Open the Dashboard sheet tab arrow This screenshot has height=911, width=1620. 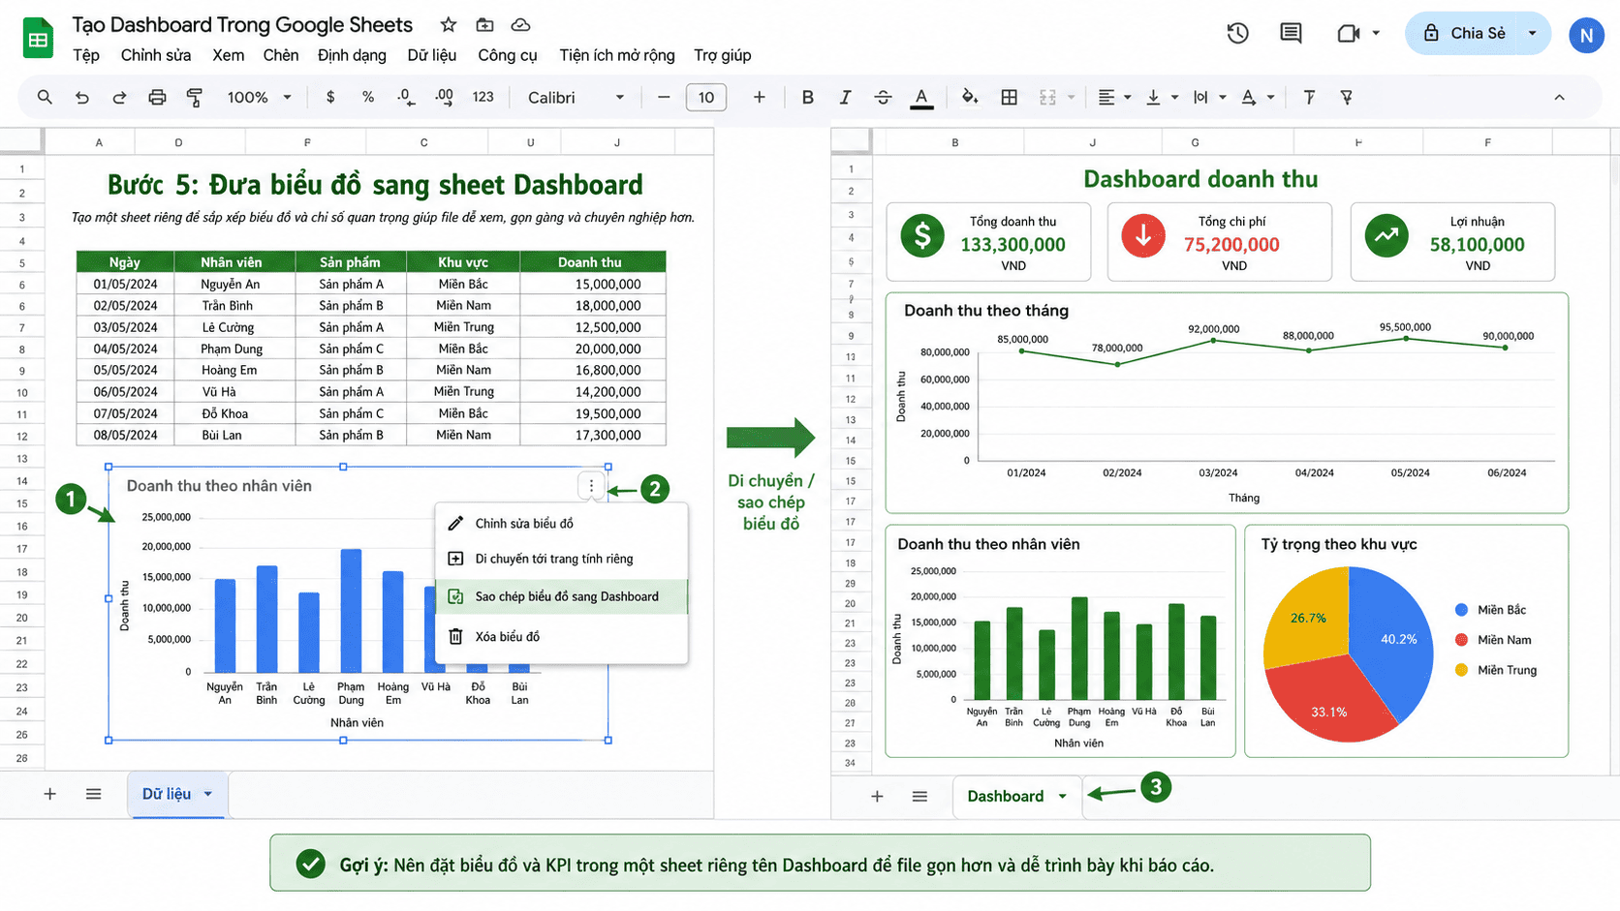click(1062, 796)
